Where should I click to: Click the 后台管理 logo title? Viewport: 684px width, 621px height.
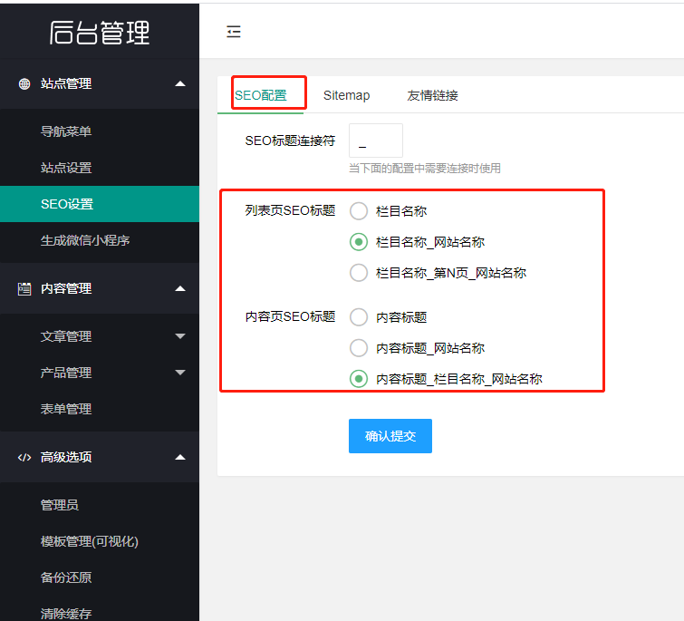pos(100,33)
